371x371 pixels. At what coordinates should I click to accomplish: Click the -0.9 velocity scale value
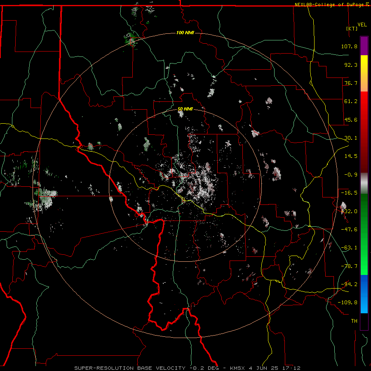pos(351,175)
